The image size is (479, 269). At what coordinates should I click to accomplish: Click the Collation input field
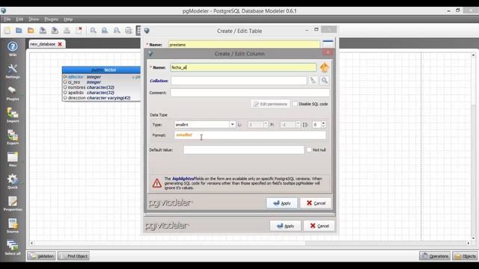pos(239,81)
